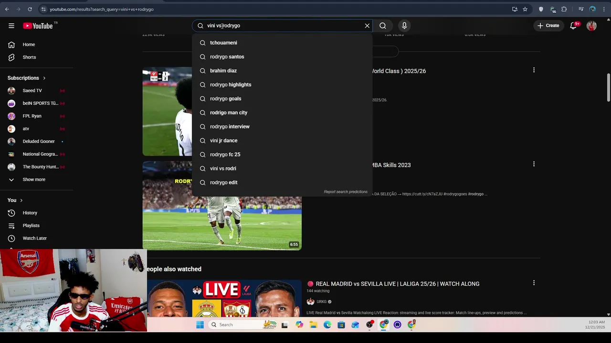
Task: Open the taskbar clock and date
Action: pos(596,325)
